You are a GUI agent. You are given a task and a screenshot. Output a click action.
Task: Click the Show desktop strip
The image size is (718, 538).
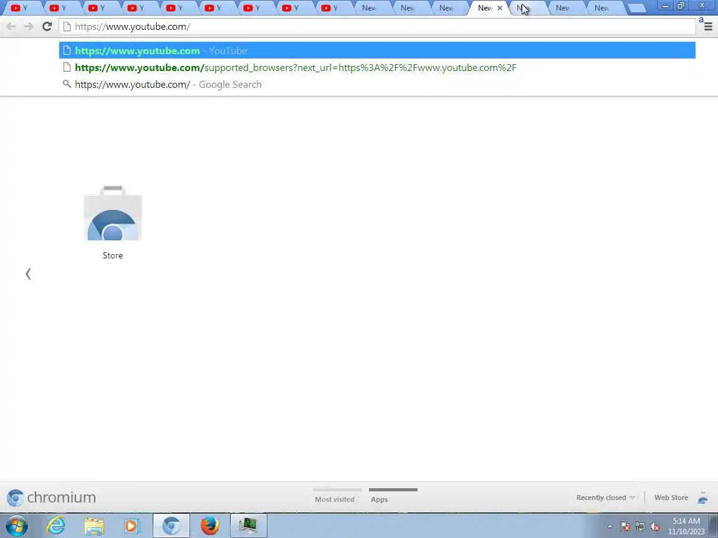click(714, 526)
